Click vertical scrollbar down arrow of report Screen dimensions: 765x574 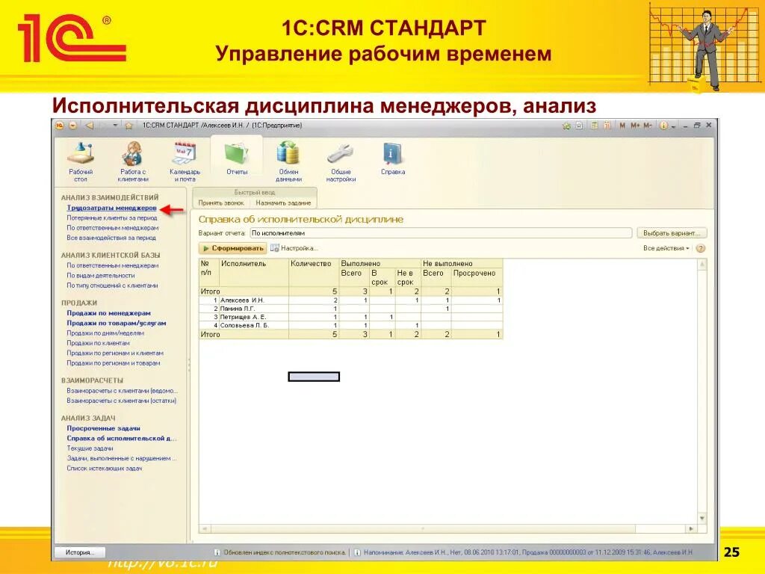pyautogui.click(x=702, y=519)
